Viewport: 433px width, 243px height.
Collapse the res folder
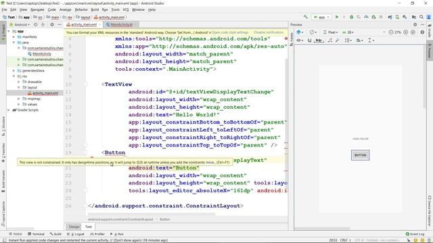(14, 76)
